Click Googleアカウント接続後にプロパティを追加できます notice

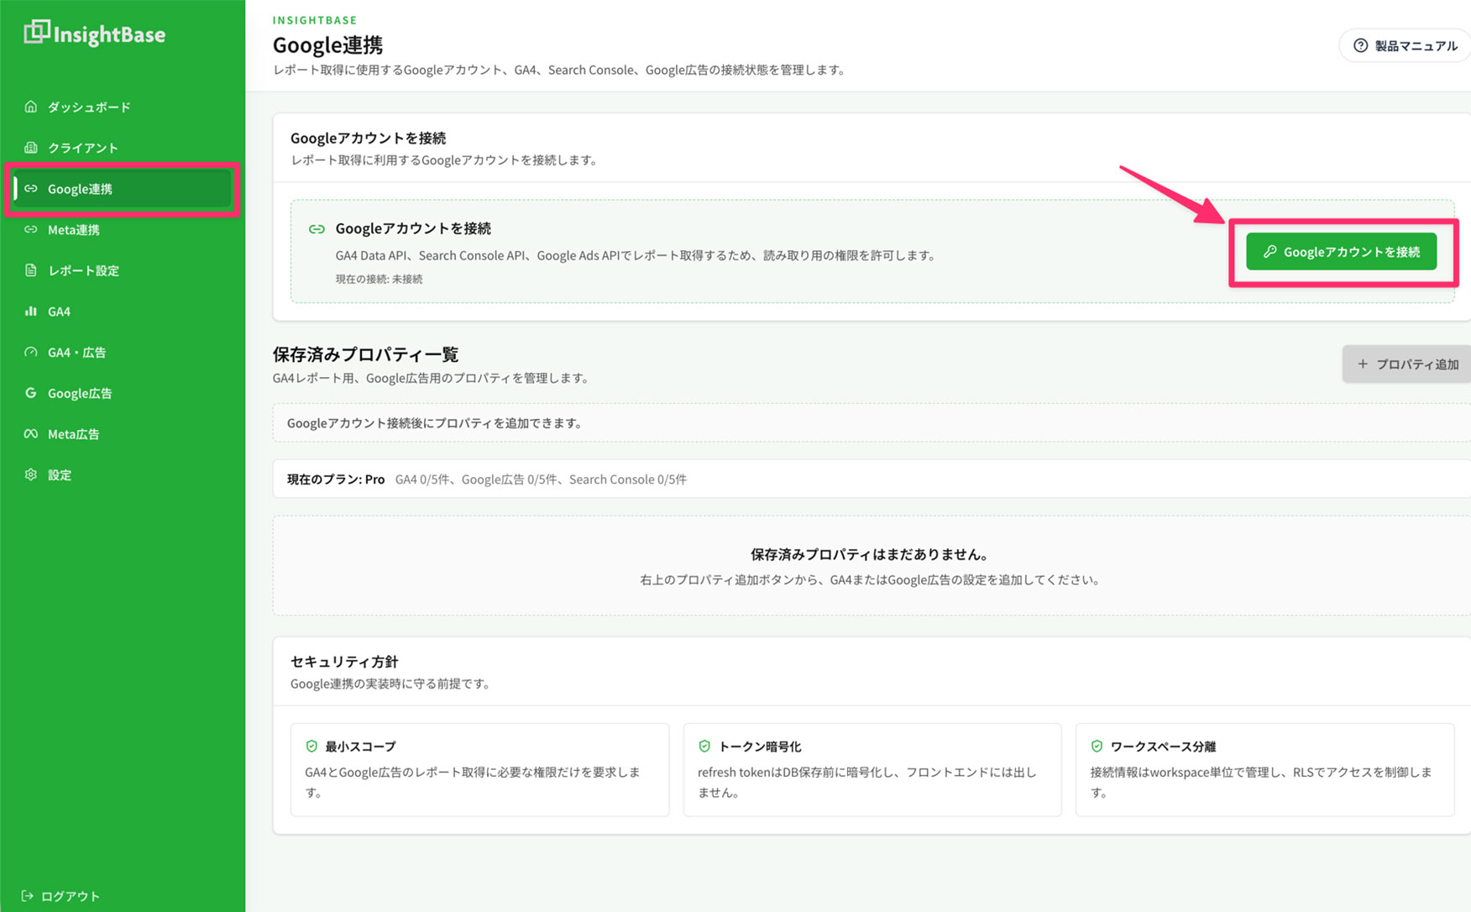pos(436,423)
